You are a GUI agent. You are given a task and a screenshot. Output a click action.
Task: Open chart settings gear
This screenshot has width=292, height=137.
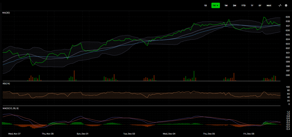click(x=286, y=6)
